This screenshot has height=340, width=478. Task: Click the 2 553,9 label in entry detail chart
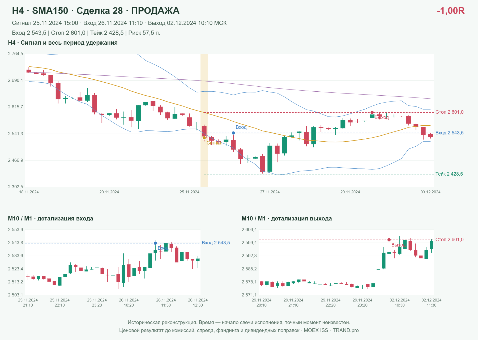(15, 230)
